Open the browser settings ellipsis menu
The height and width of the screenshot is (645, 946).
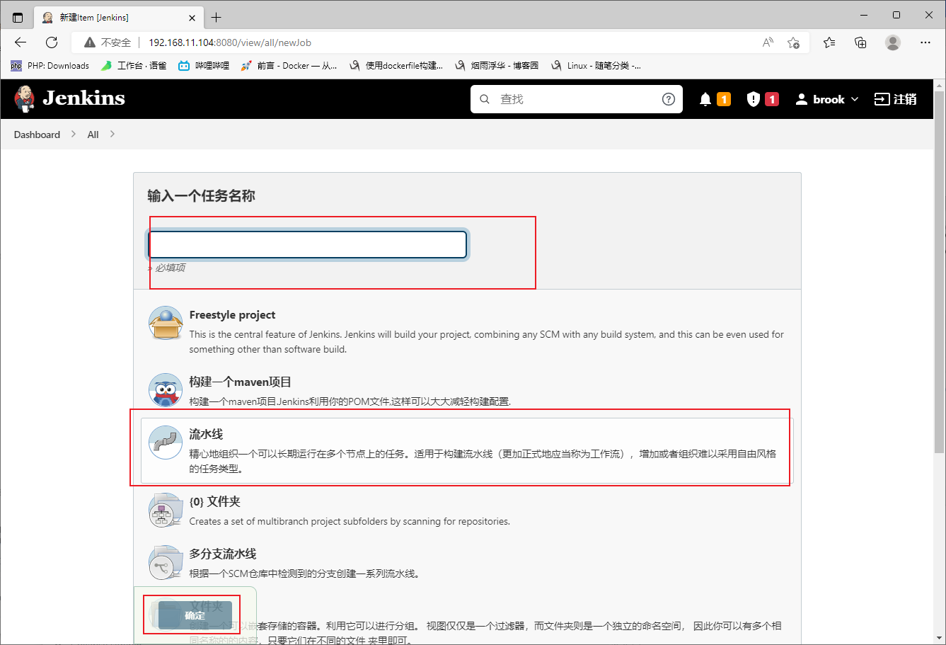pyautogui.click(x=925, y=42)
